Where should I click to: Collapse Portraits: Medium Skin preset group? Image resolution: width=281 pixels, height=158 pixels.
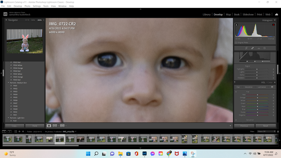pos(8,83)
